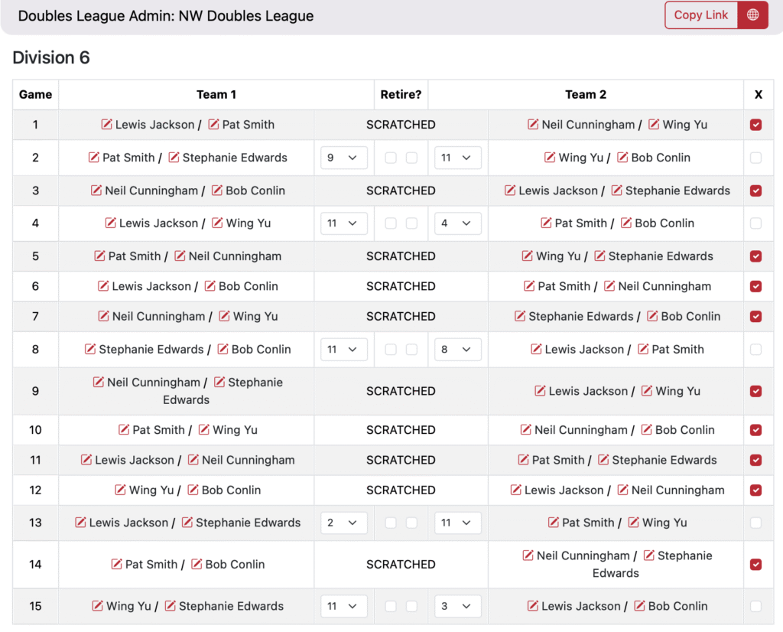
Task: Edit Pat Smith in game 14 Team 1
Action: coord(116,564)
